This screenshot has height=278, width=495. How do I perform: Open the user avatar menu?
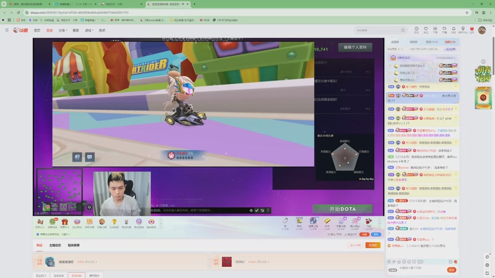482,30
